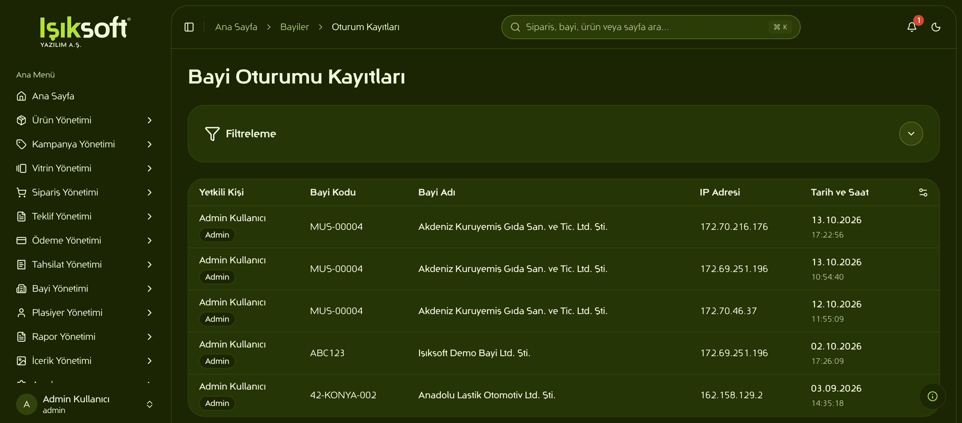Open the Tahsilat Yönetimi menu item
962x423 pixels.
(85, 265)
